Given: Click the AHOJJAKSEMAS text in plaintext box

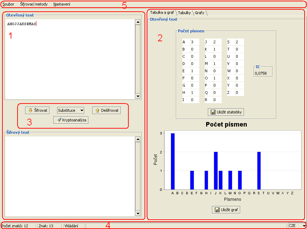Looking at the screenshot, I should pyautogui.click(x=22, y=24).
